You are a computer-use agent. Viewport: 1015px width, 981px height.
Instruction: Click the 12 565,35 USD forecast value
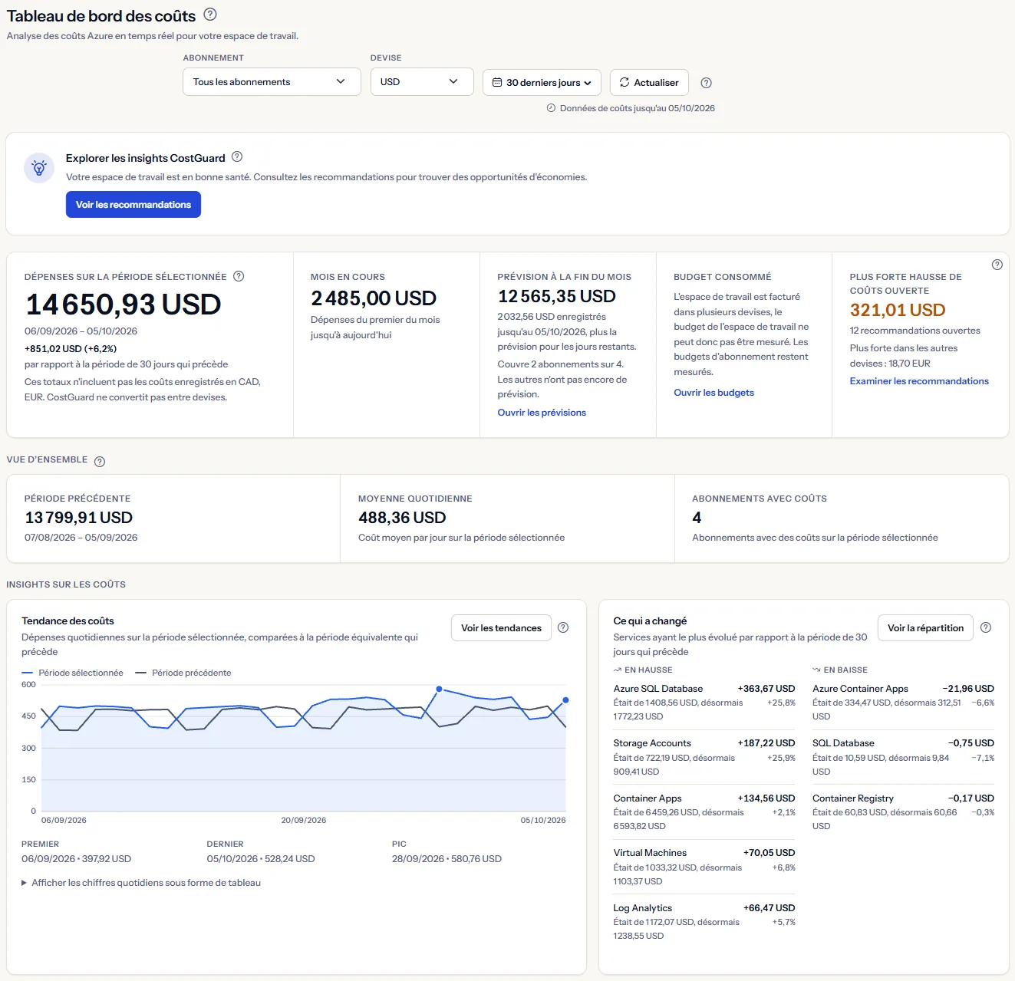[557, 297]
